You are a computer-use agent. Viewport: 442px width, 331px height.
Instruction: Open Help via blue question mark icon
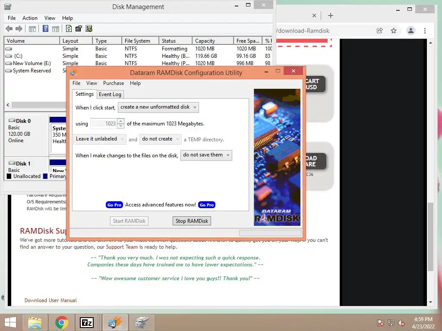tap(45, 28)
